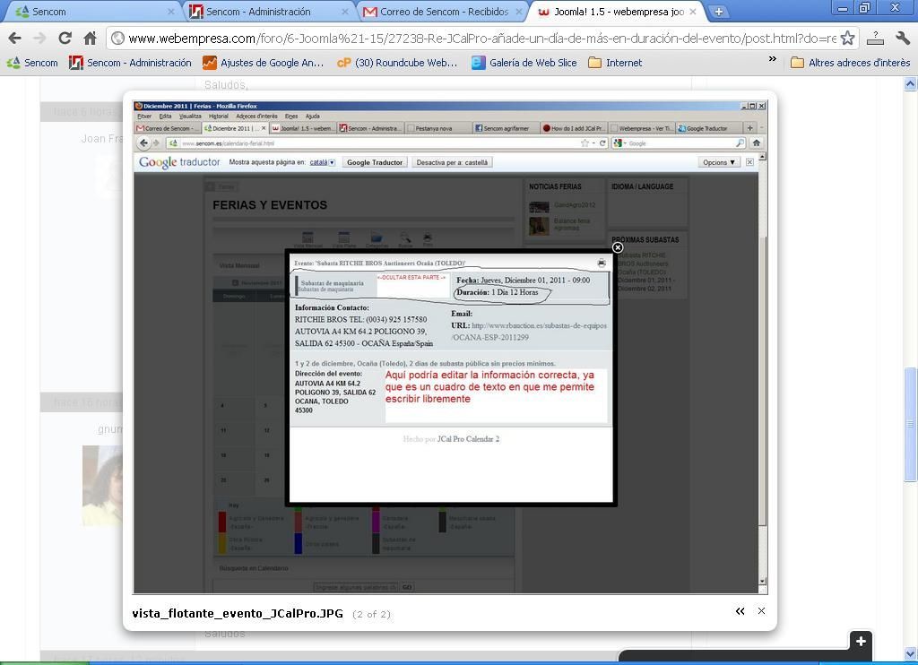Open the Altres adreces d'interès folder
Screen dimensions: 918x665
click(x=850, y=63)
